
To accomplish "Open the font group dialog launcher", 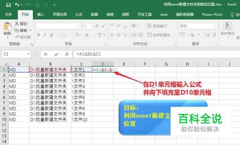I will tap(105, 45).
